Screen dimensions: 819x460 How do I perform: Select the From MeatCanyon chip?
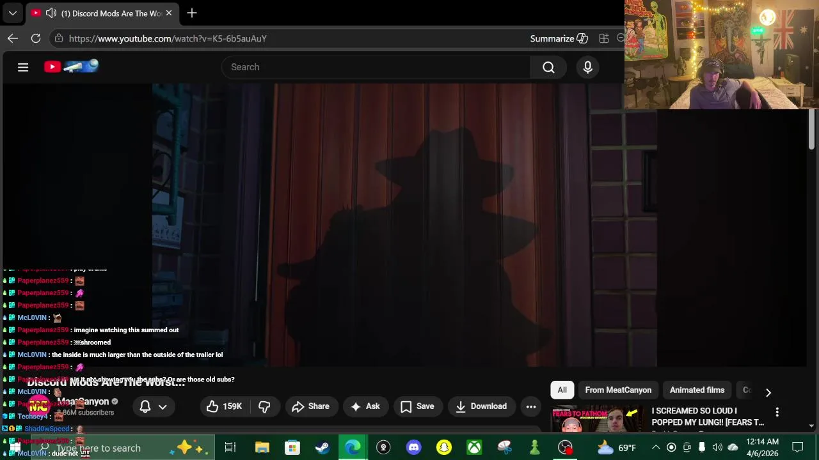click(618, 390)
